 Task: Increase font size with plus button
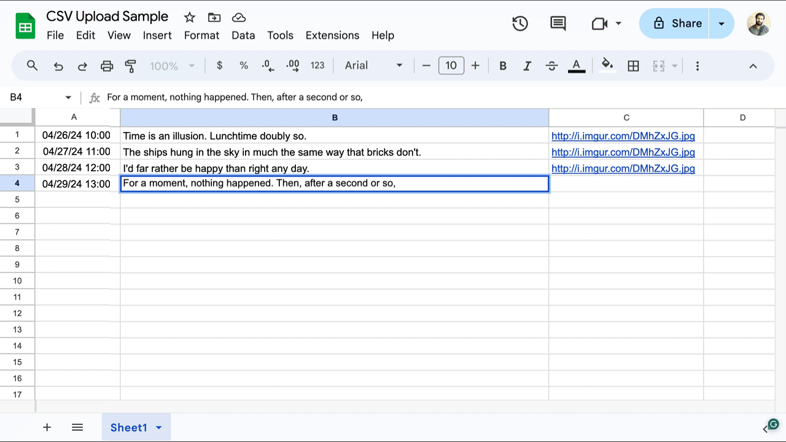pos(475,66)
